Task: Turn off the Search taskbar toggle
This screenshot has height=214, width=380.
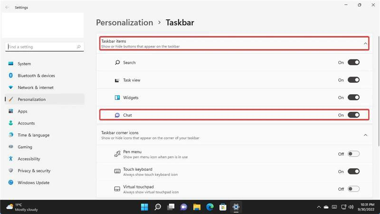Action: [x=353, y=62]
